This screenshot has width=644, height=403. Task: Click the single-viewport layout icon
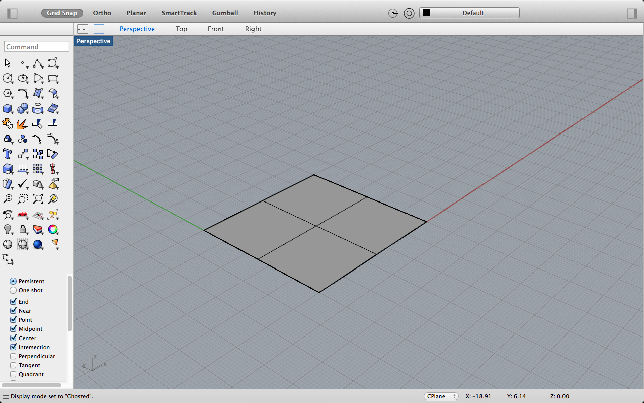click(x=99, y=29)
